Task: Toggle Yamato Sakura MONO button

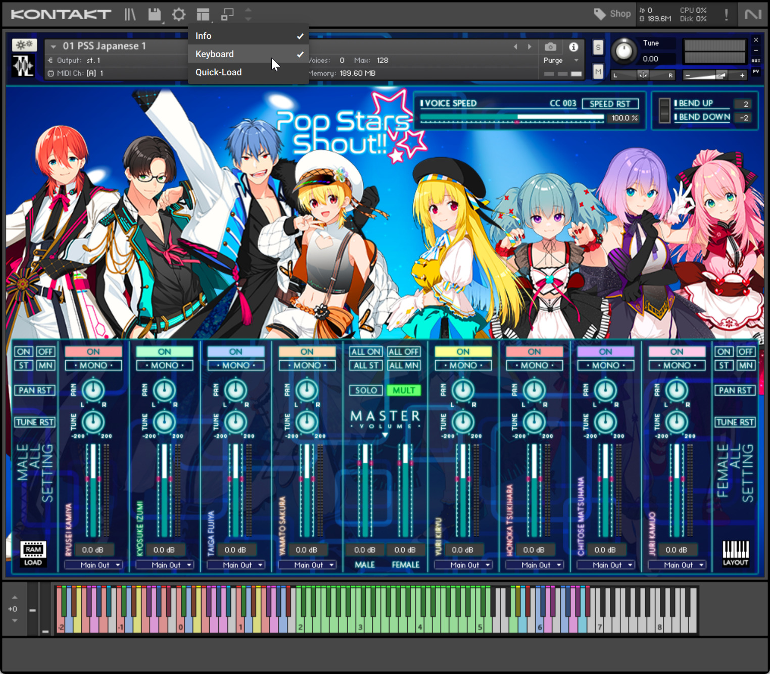Action: (x=307, y=365)
